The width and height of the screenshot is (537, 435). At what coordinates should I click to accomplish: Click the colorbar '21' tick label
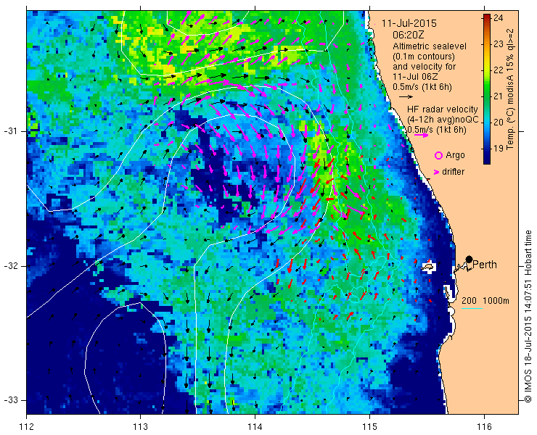499,96
